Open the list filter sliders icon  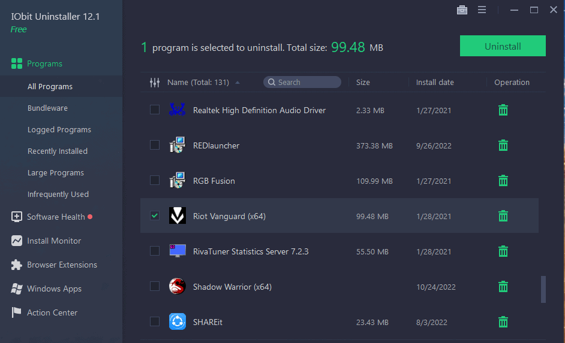pyautogui.click(x=155, y=83)
